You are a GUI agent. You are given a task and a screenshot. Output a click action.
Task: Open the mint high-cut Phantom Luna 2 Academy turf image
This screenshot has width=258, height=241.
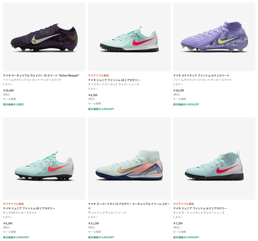214,158
